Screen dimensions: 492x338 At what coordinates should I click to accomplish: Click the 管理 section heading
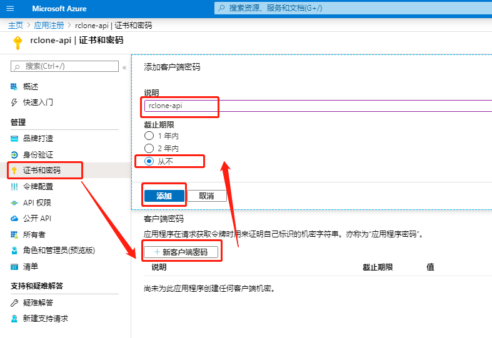pos(18,122)
